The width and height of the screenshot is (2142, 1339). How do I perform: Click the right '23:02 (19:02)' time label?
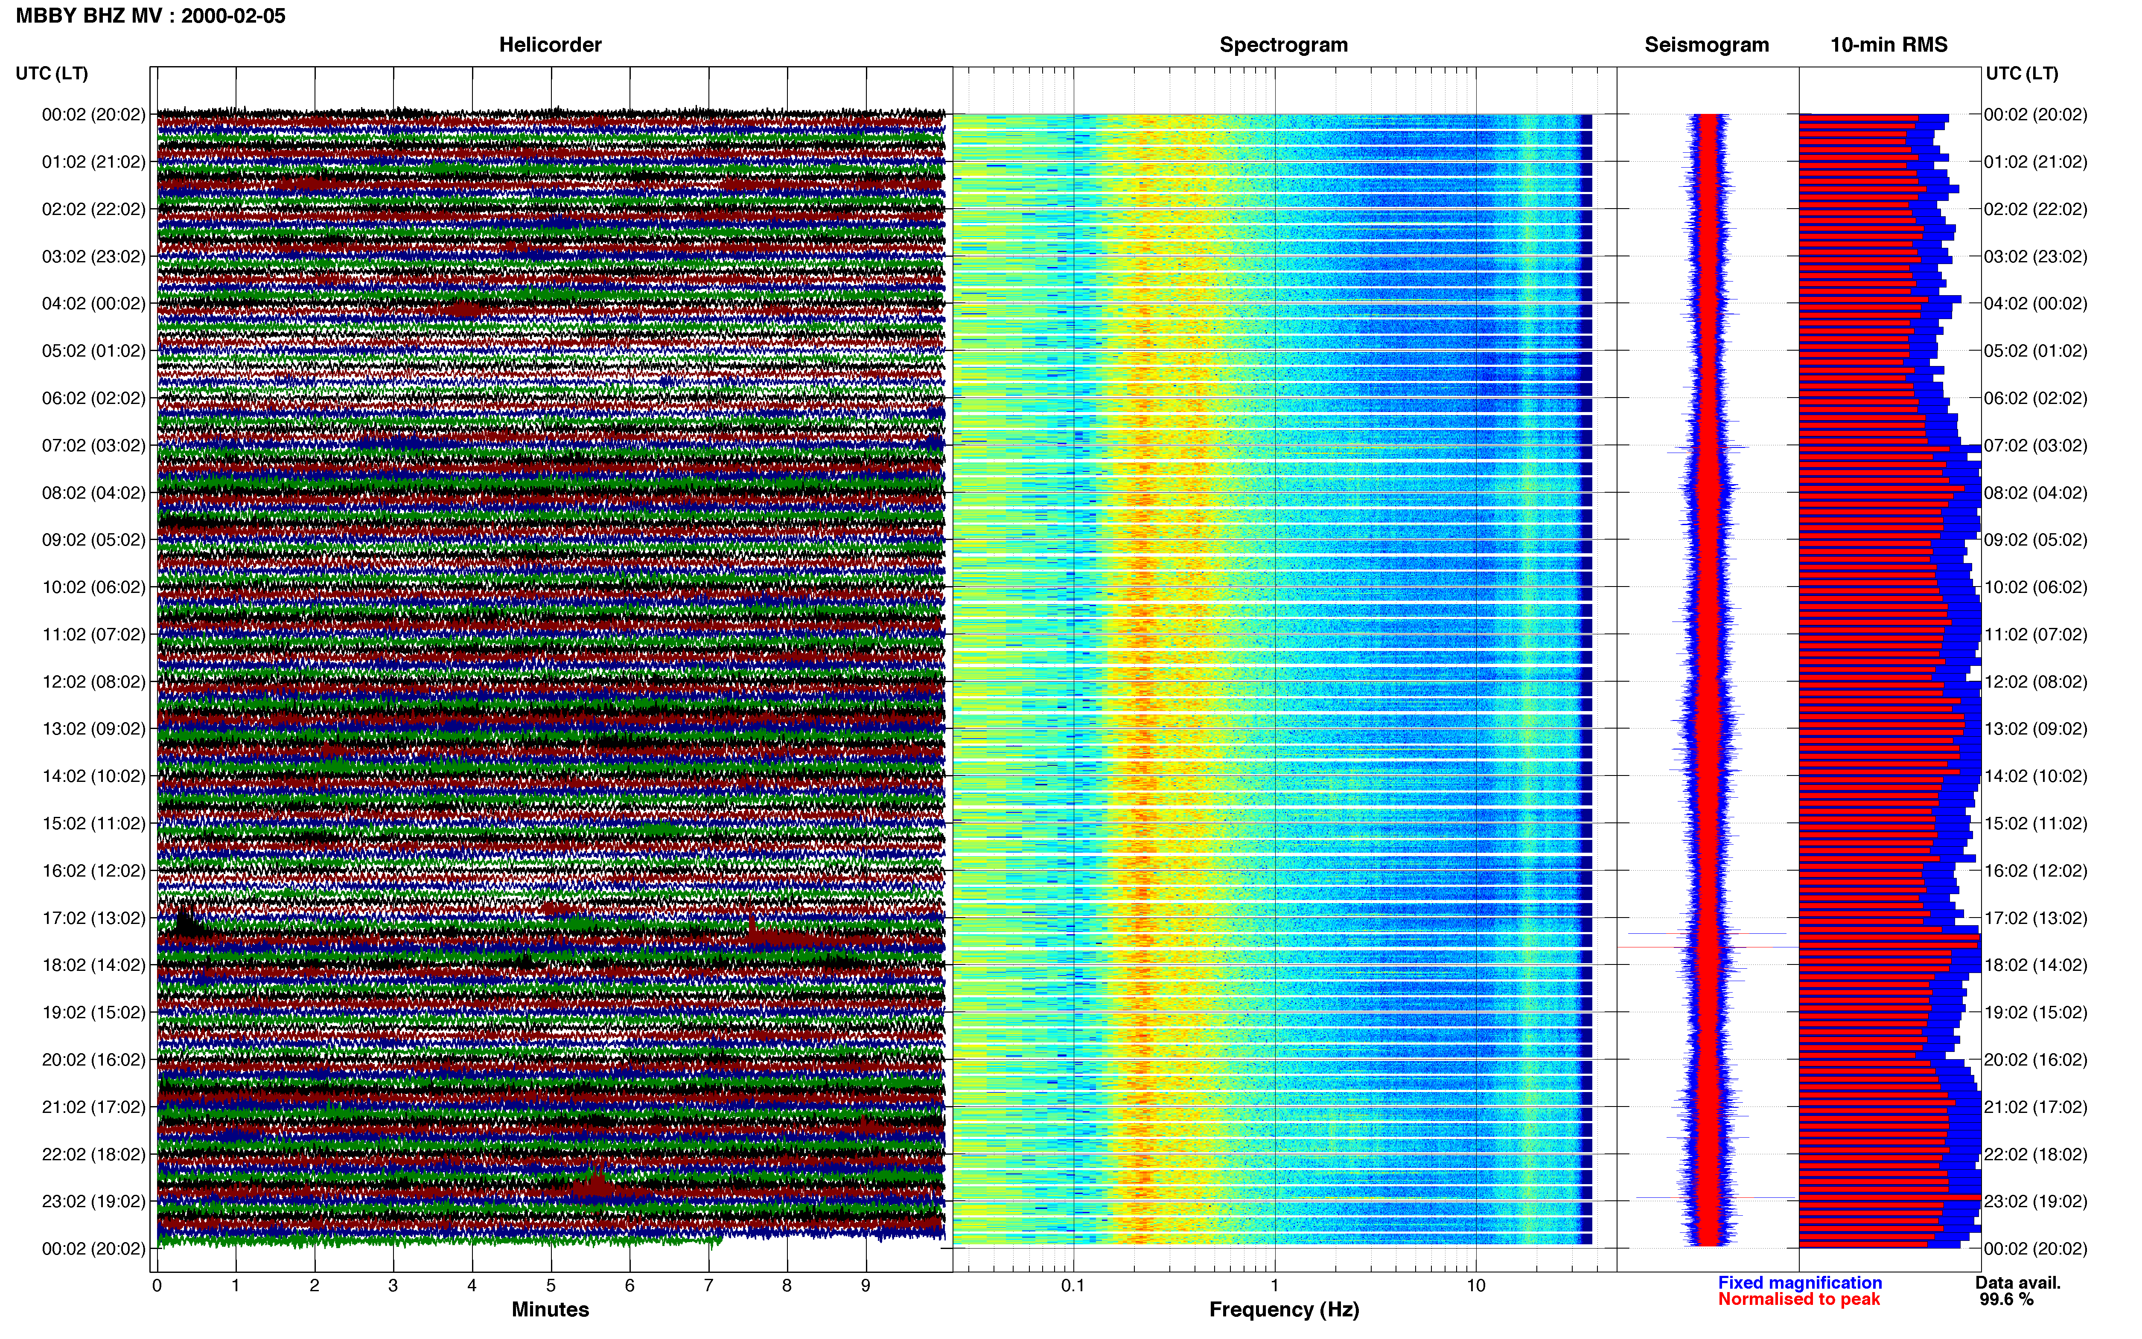click(2036, 1201)
